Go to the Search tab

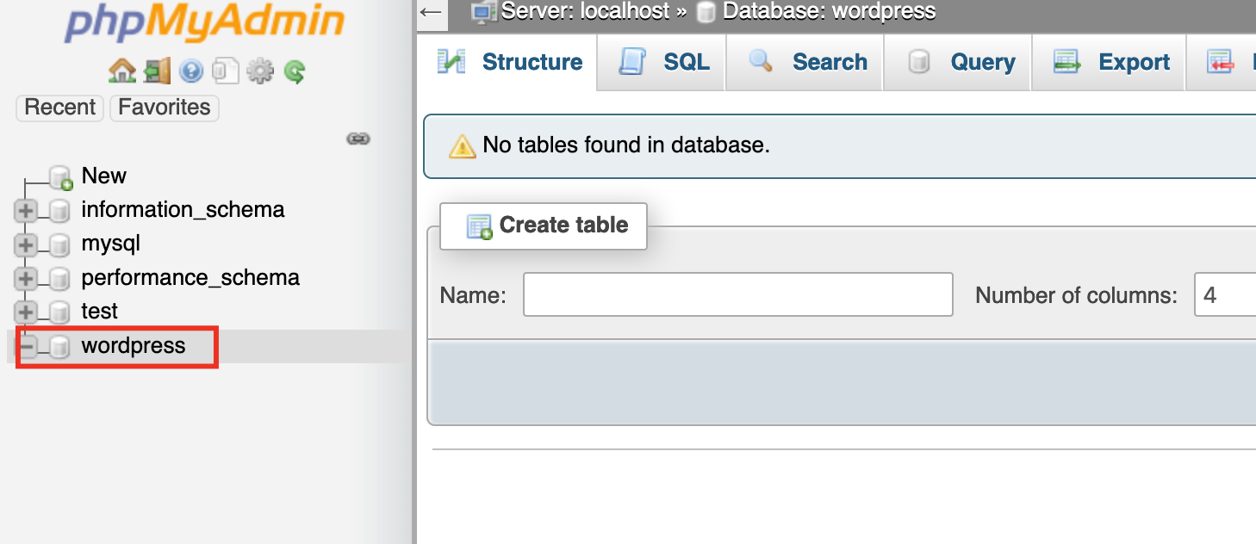807,62
